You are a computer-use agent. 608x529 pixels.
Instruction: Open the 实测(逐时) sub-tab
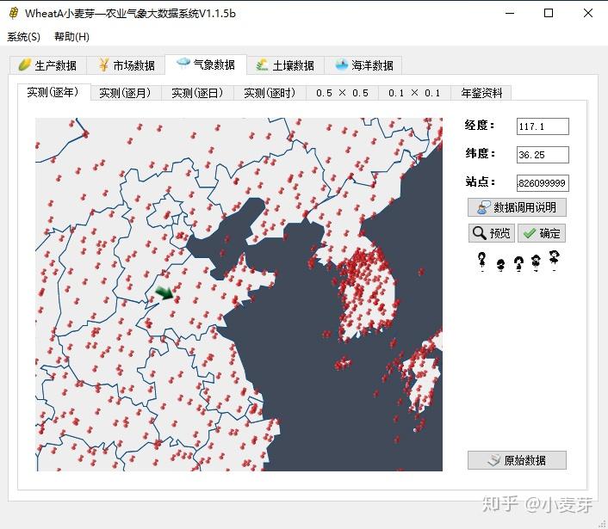coord(270,93)
